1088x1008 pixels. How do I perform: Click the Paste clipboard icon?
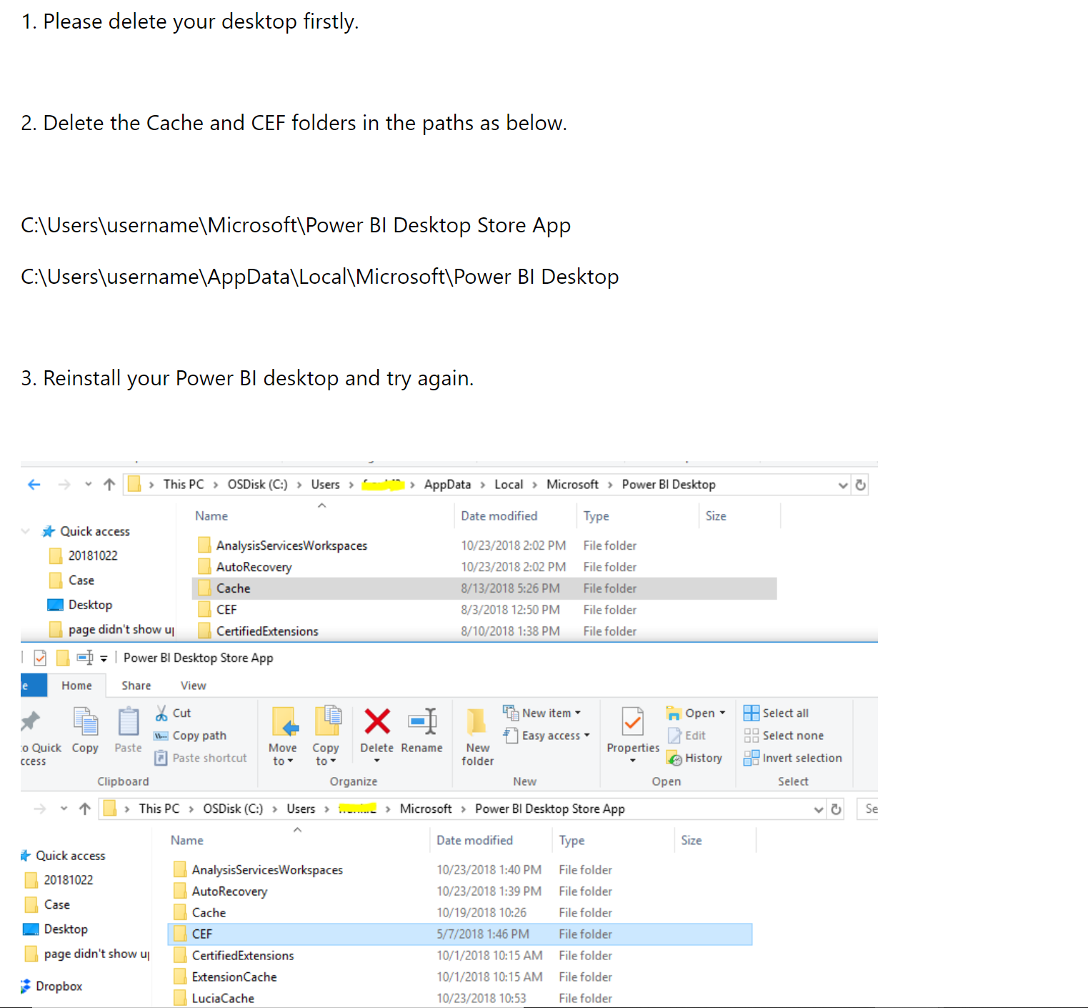click(129, 722)
